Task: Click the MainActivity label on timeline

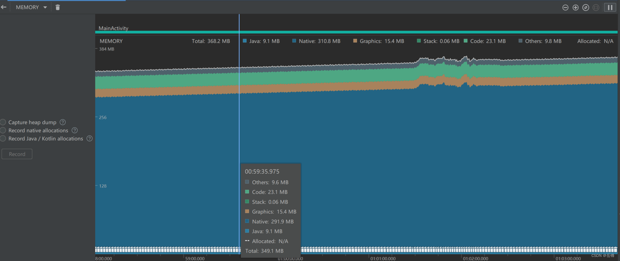Action: (x=113, y=28)
